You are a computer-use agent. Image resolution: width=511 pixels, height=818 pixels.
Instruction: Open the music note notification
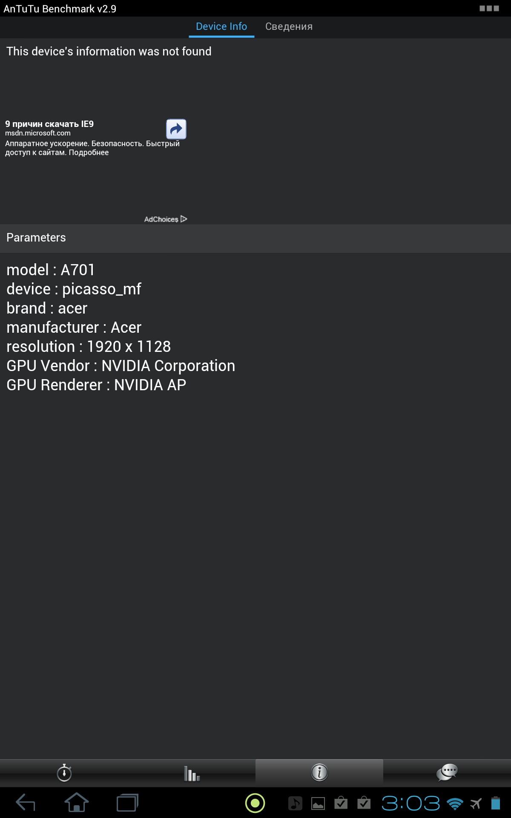pyautogui.click(x=295, y=804)
